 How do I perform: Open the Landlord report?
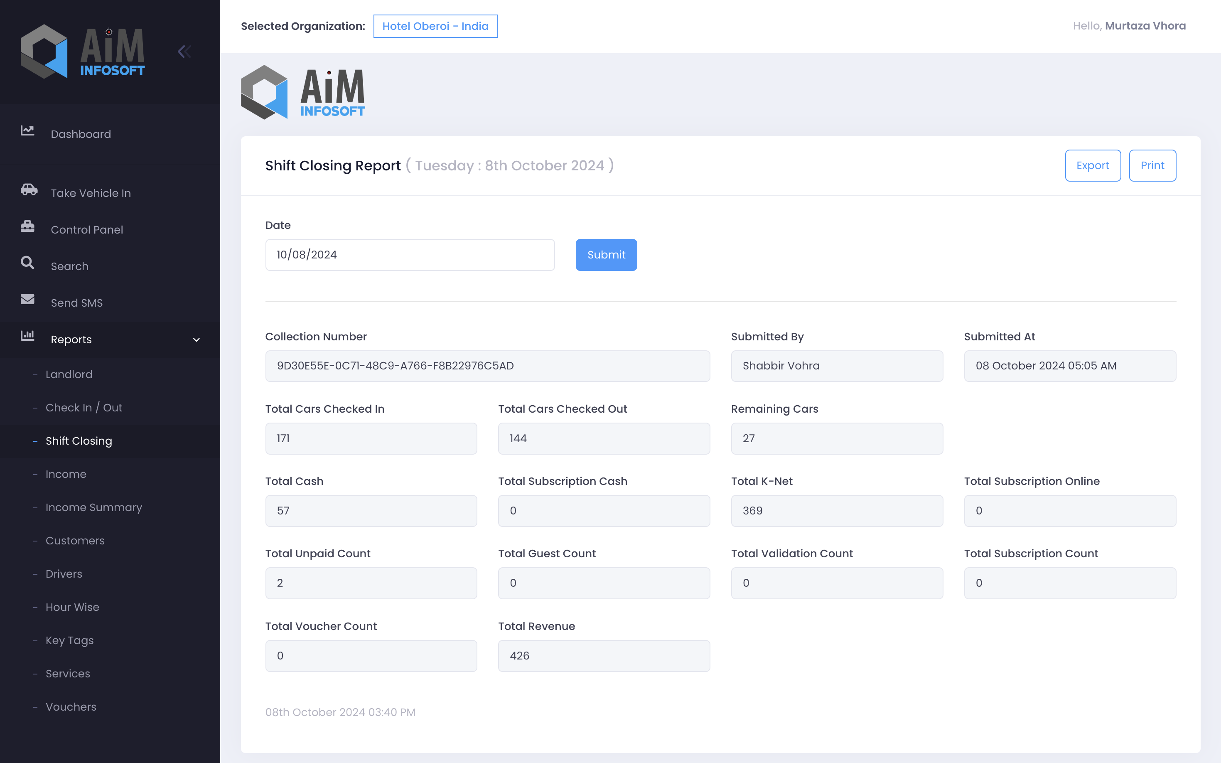(110, 374)
